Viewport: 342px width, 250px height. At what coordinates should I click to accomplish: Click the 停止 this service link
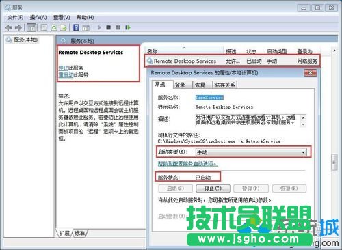coord(64,68)
